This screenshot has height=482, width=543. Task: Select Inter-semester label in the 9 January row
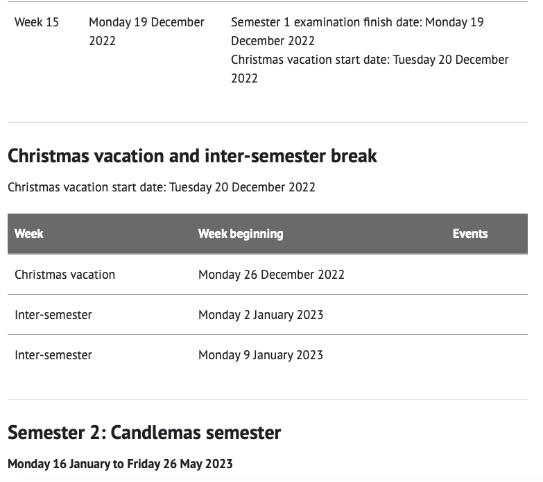pos(53,355)
